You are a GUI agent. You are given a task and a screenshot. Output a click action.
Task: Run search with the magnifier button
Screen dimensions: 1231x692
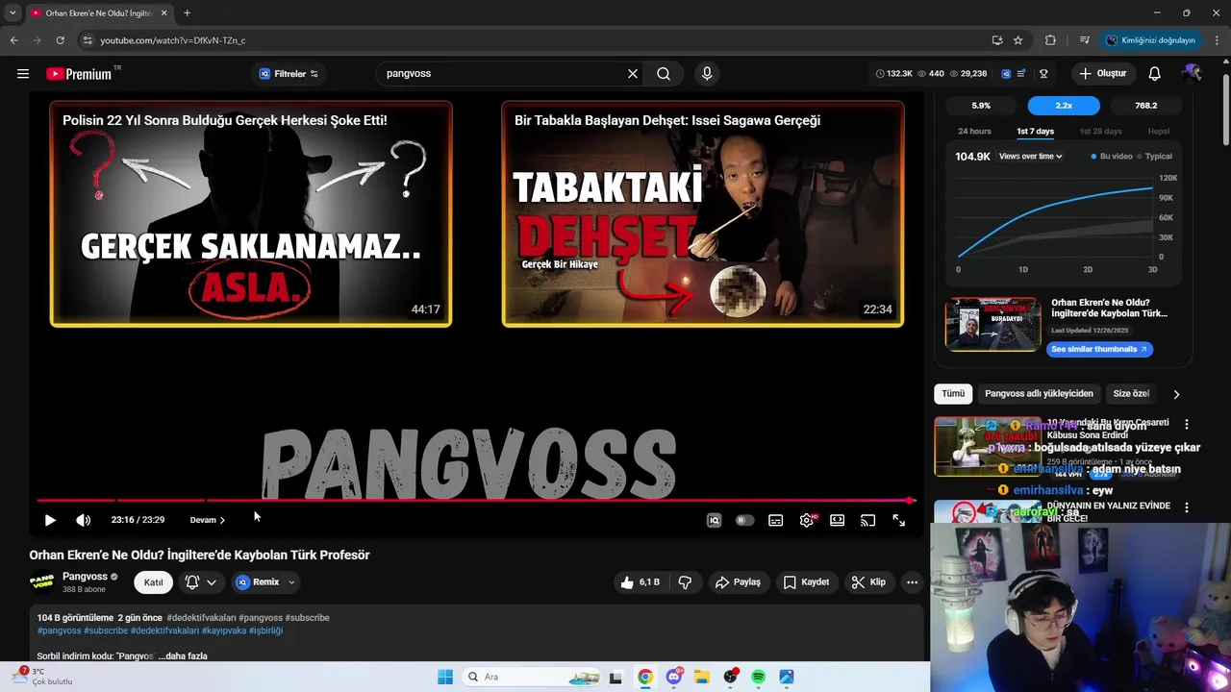(x=664, y=74)
